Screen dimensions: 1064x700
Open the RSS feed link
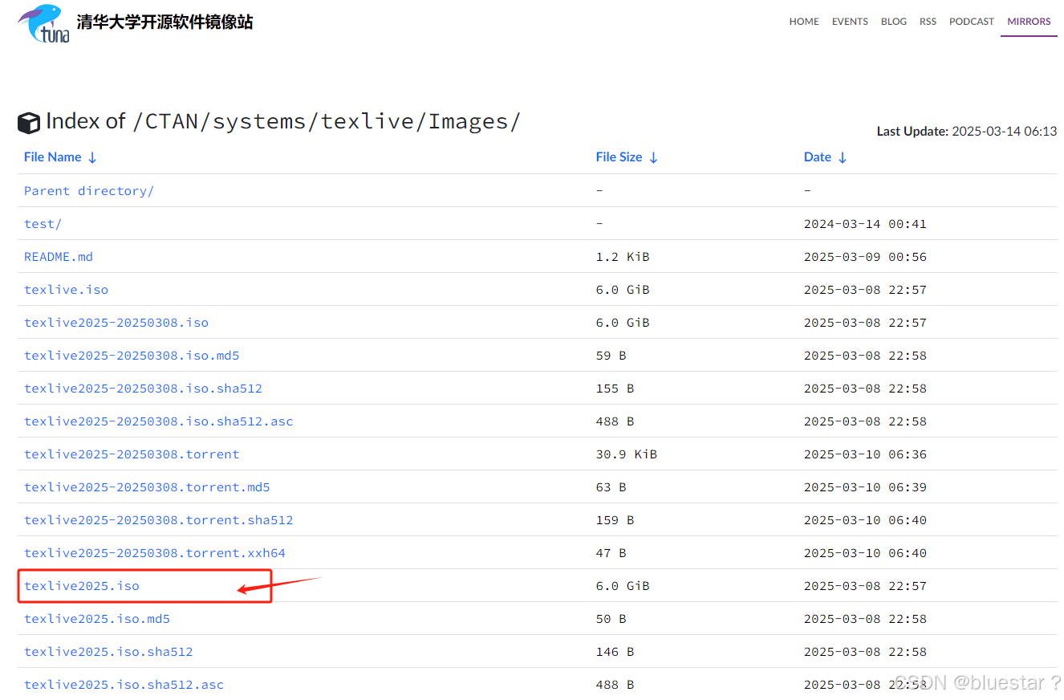click(928, 22)
